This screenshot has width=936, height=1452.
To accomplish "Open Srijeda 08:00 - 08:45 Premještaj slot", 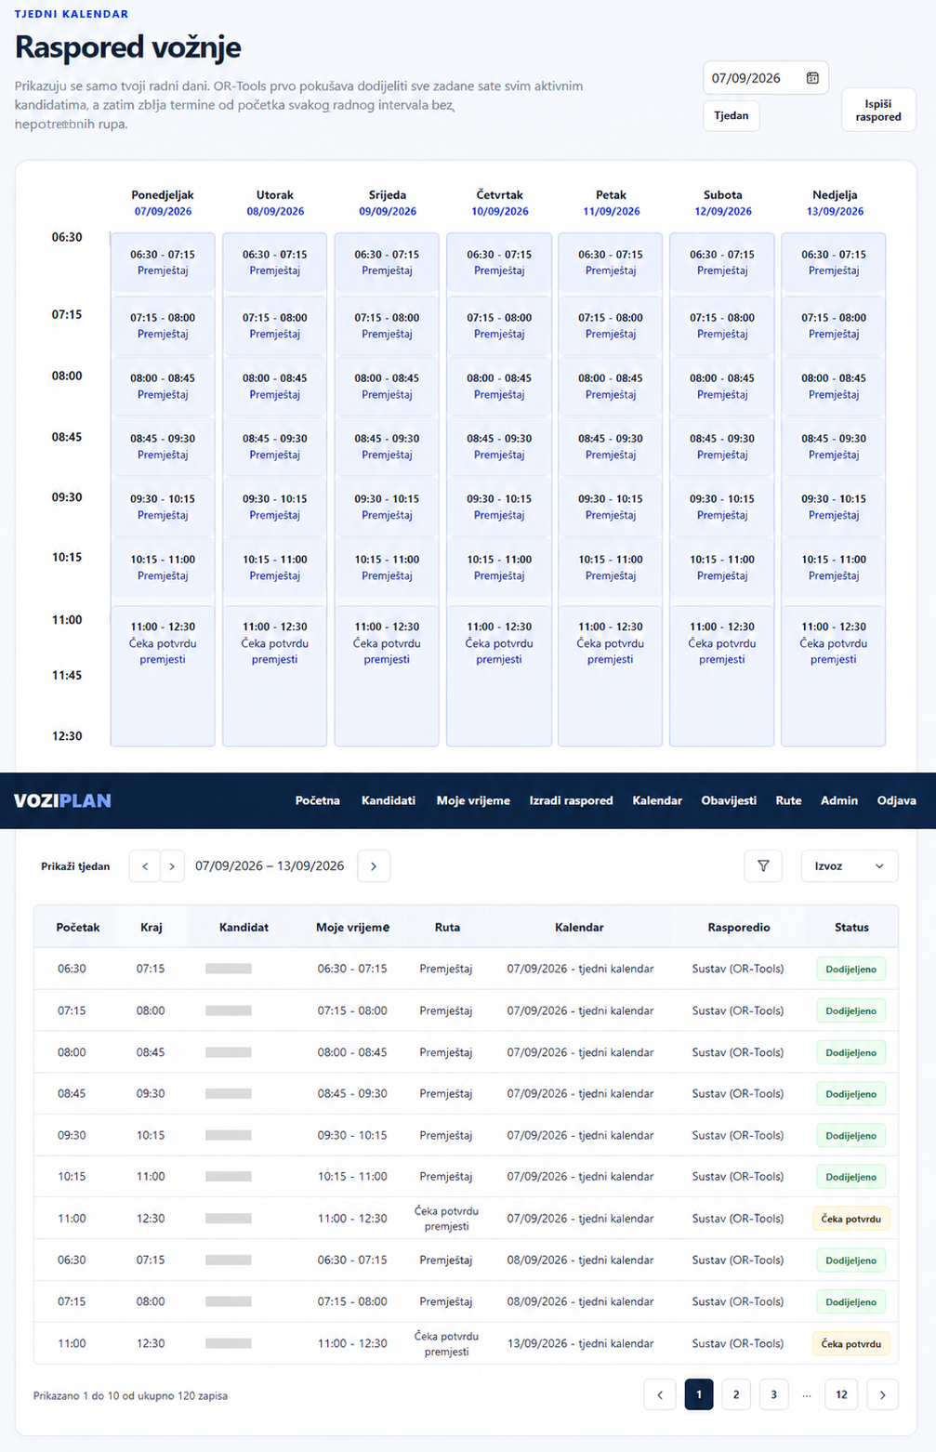I will pos(387,387).
